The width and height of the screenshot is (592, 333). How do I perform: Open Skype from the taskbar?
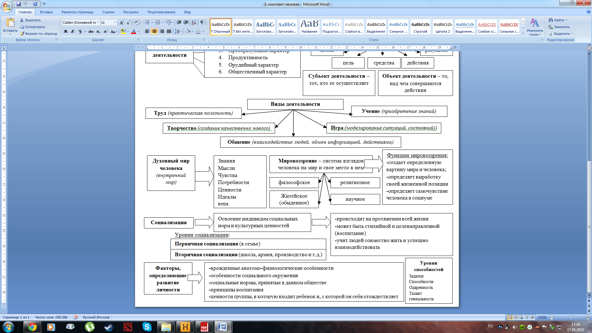(147, 327)
